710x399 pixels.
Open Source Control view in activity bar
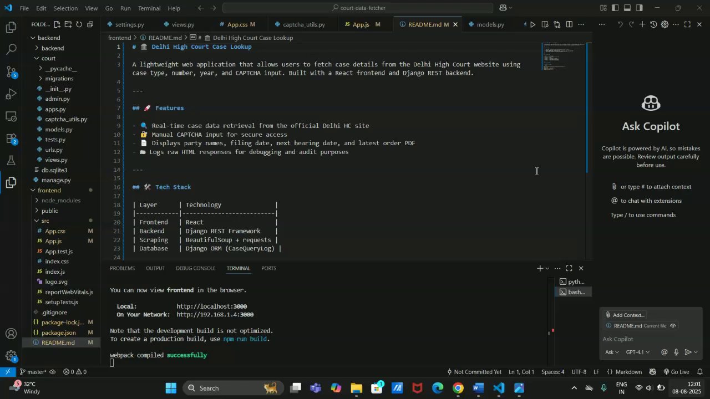[11, 71]
